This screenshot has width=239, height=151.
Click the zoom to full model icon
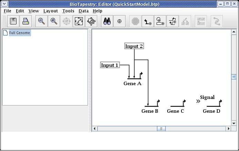coord(79,21)
